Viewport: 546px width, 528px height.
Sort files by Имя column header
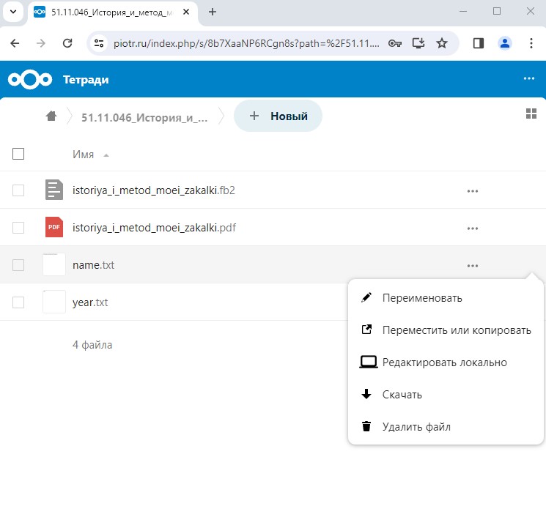84,155
